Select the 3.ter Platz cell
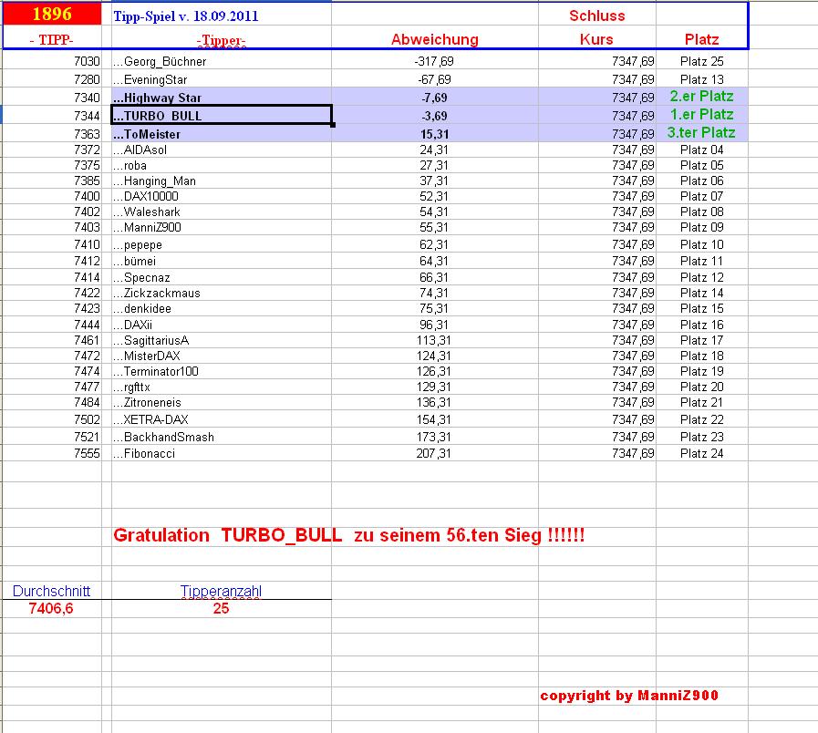This screenshot has width=818, height=733. click(701, 132)
